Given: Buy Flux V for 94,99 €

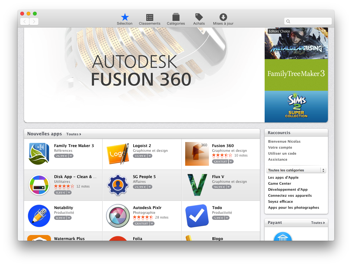Looking at the screenshot, I should tap(219, 187).
